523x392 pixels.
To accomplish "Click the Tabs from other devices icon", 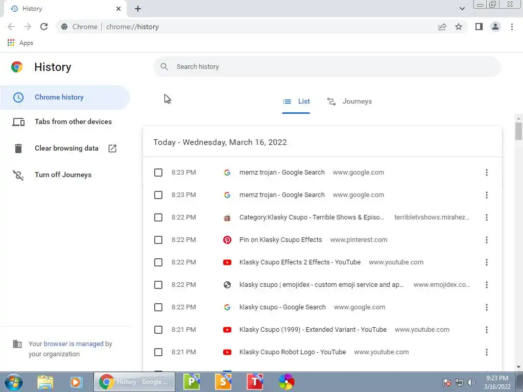I will [x=18, y=122].
